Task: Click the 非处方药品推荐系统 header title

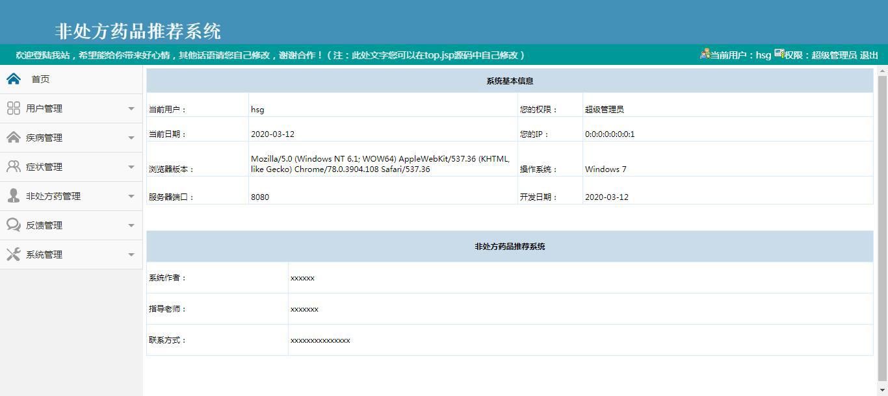Action: click(x=138, y=31)
